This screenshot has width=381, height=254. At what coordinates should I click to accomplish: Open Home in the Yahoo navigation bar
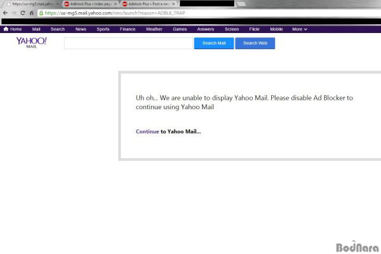coord(13,29)
